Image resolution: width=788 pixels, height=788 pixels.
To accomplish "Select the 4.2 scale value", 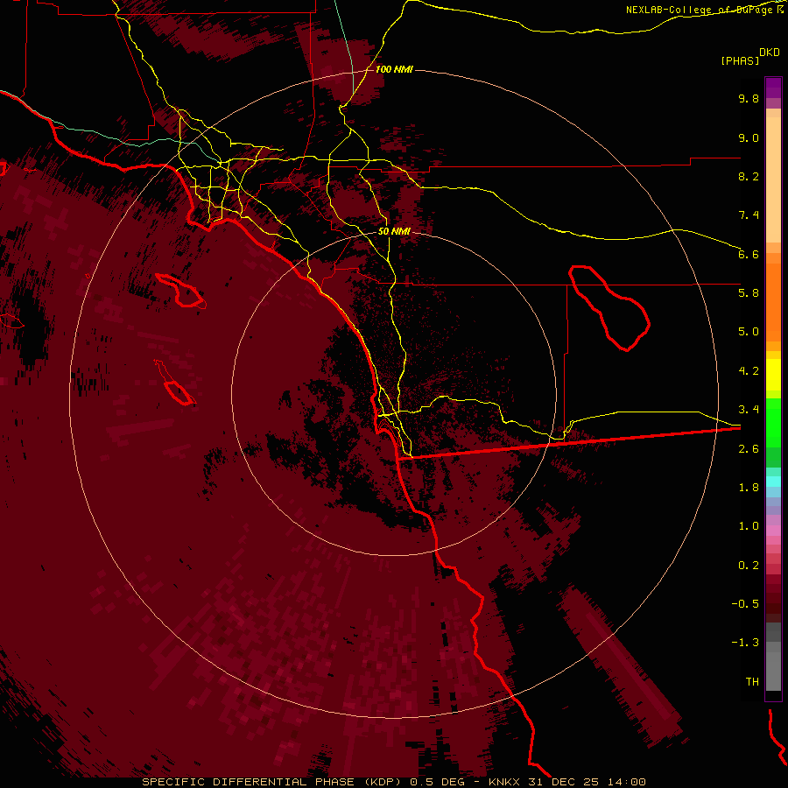I will (x=749, y=371).
